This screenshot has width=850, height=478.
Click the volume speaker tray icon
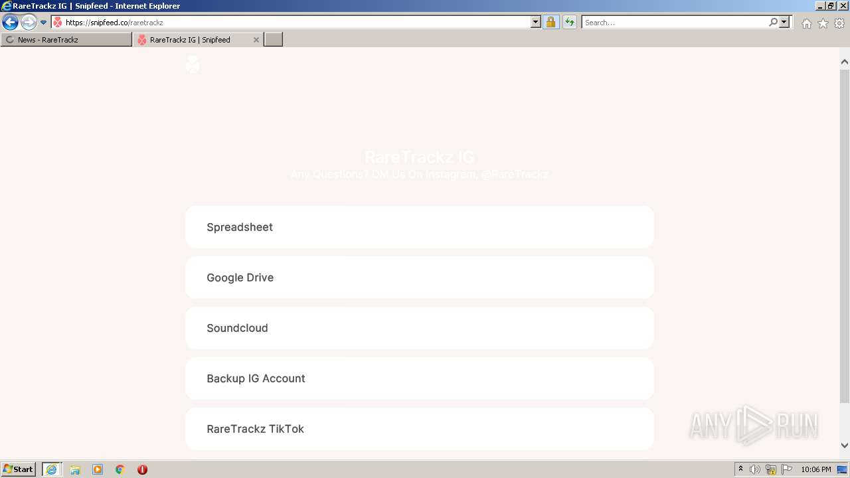[755, 469]
